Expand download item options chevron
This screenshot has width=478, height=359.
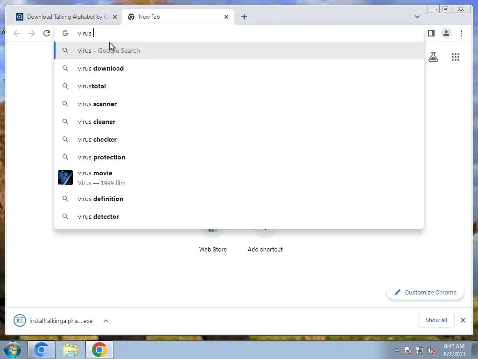[106, 321]
